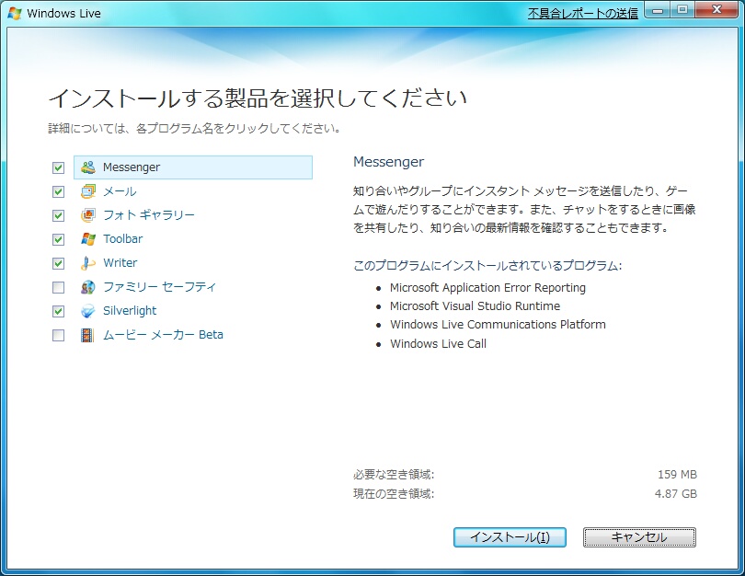Click the インストールする製品を選択してください heading

coord(258,98)
